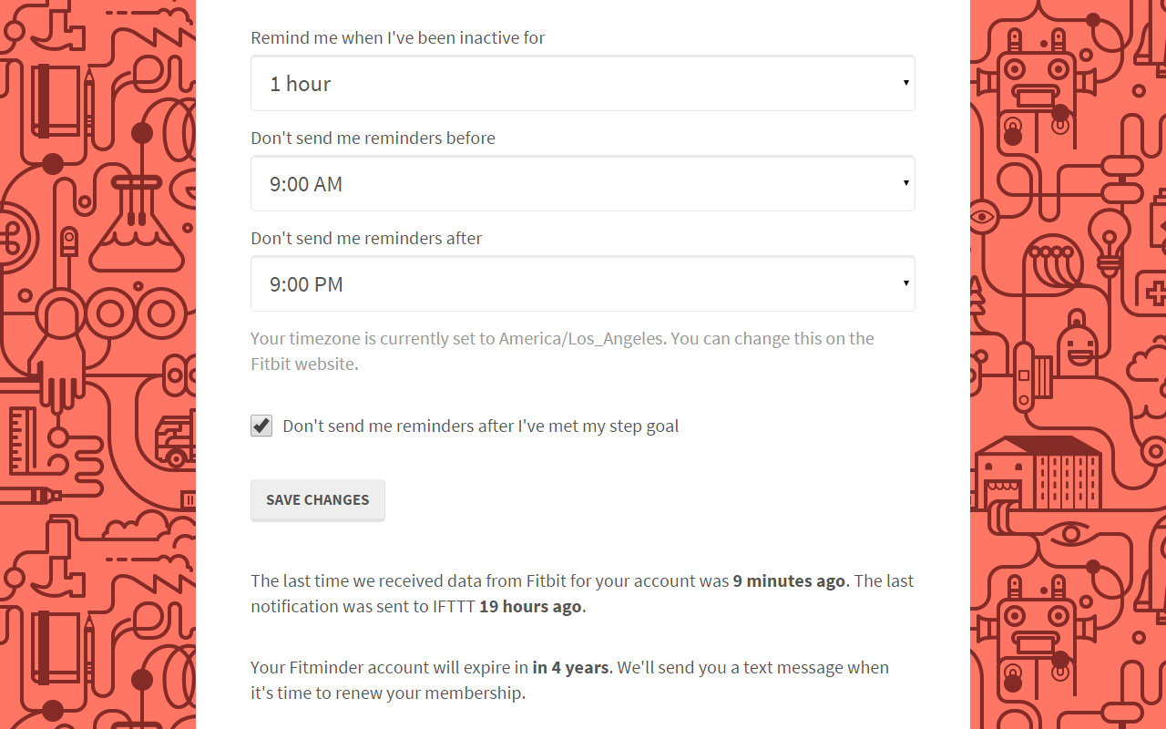The height and width of the screenshot is (729, 1166).
Task: Click the bold "in 4 years" expiry text
Action: 570,668
